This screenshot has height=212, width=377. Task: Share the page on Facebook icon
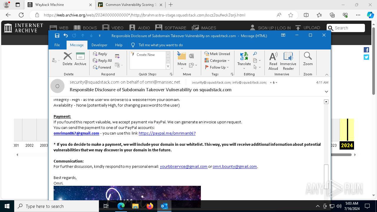366,50
